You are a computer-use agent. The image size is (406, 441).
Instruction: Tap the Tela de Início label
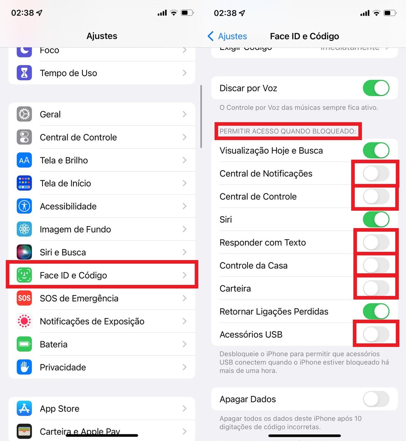[x=66, y=184]
